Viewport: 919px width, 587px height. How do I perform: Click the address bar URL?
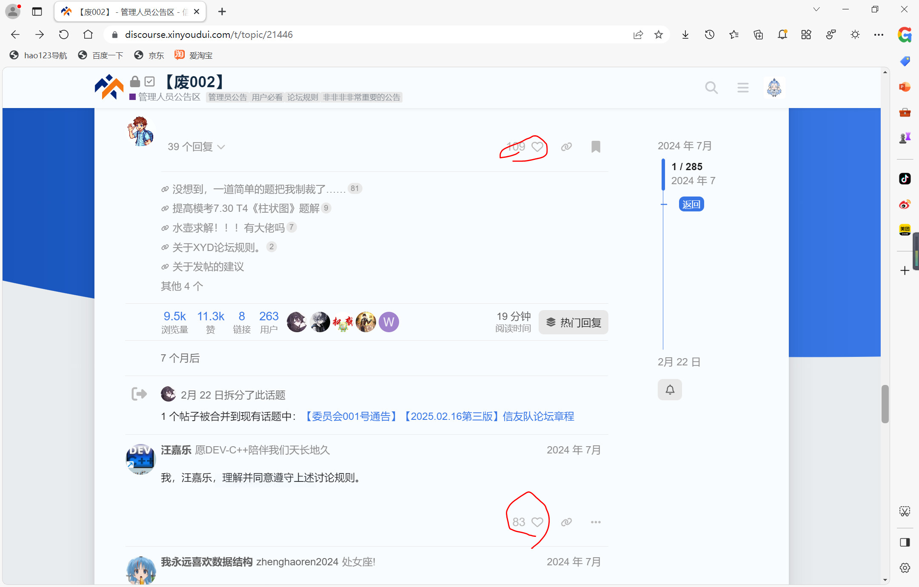[x=208, y=34]
